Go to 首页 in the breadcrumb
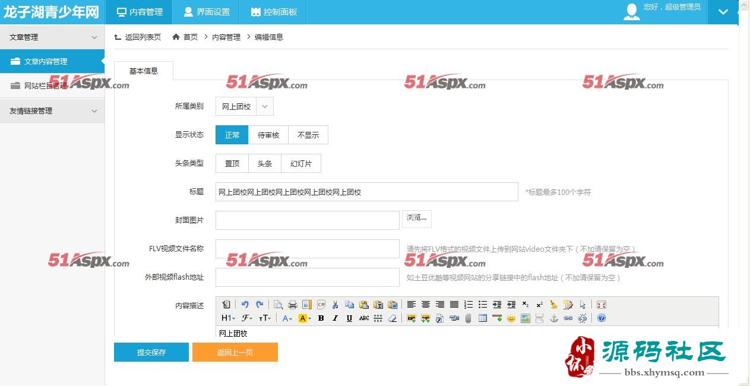This screenshot has height=386, width=750. 185,37
